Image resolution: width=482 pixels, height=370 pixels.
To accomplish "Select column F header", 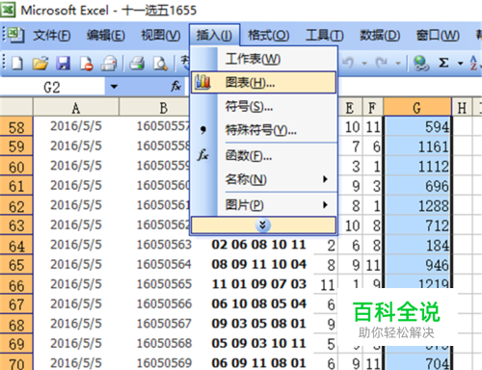I will click(372, 108).
